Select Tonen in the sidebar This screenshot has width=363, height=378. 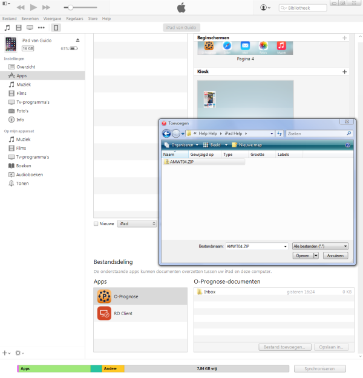[x=42, y=183]
